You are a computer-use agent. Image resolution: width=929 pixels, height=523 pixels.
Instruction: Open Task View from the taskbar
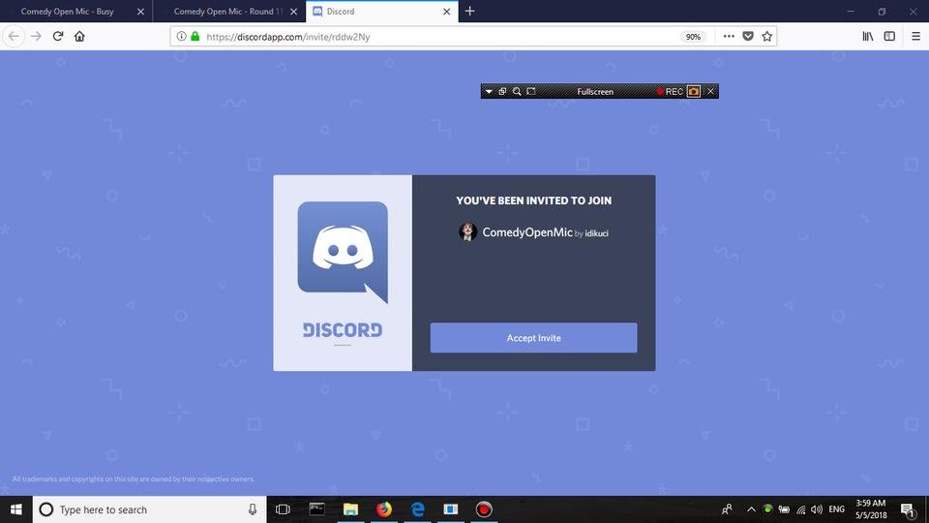tap(283, 509)
